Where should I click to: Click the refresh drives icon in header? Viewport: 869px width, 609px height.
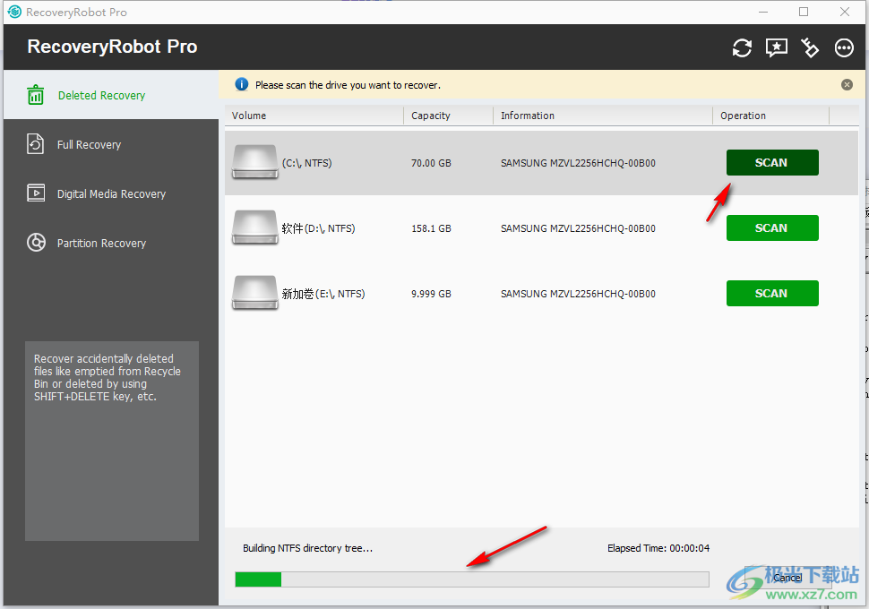[x=742, y=47]
